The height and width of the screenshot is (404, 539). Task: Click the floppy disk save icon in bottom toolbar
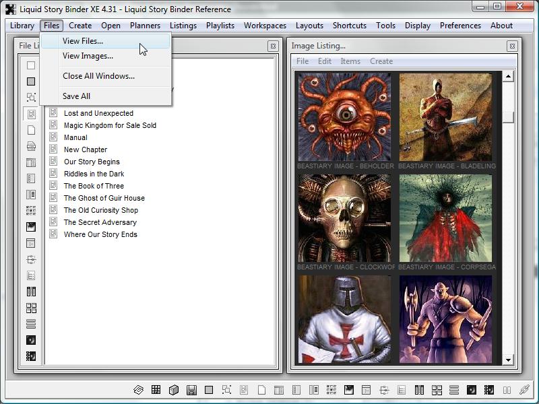(191, 390)
